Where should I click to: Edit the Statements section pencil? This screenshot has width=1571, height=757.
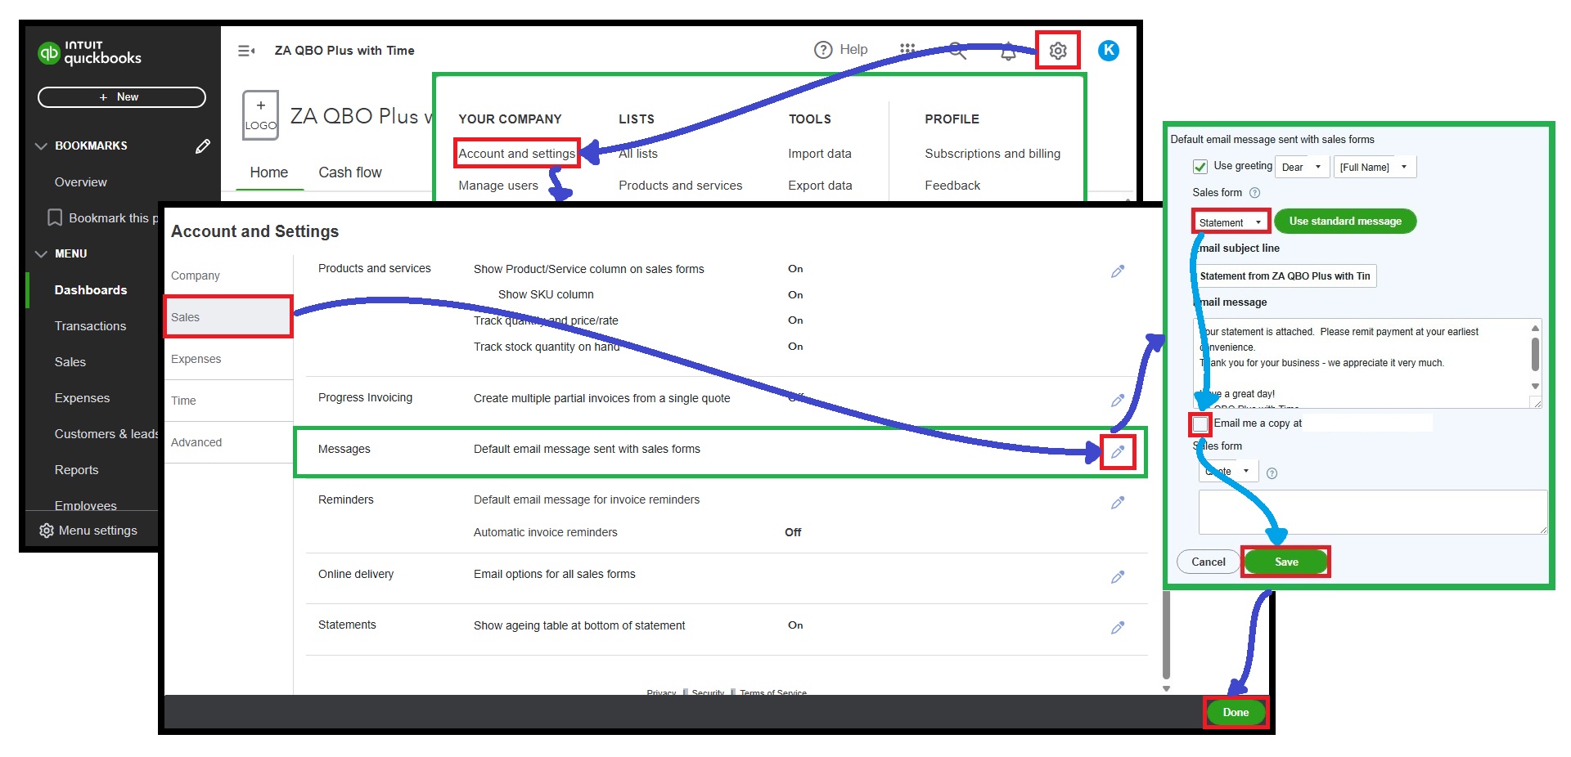click(x=1118, y=627)
